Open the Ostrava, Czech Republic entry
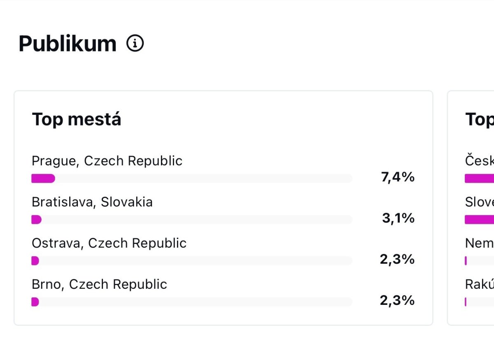This screenshot has width=494, height=346. (x=109, y=243)
